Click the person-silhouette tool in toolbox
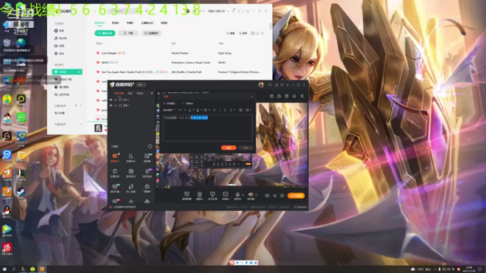Viewport: 486px width, 273px height. (x=131, y=157)
